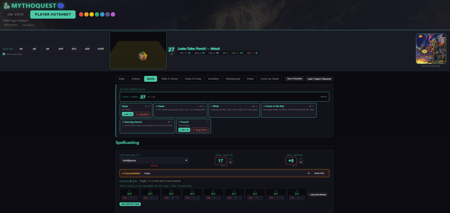Click small Save Character under header
Viewport: 450px width, 213px height.
(11, 25)
